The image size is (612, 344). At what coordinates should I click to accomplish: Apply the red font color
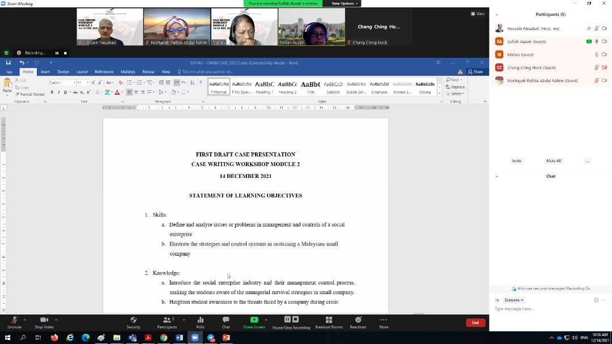(117, 92)
